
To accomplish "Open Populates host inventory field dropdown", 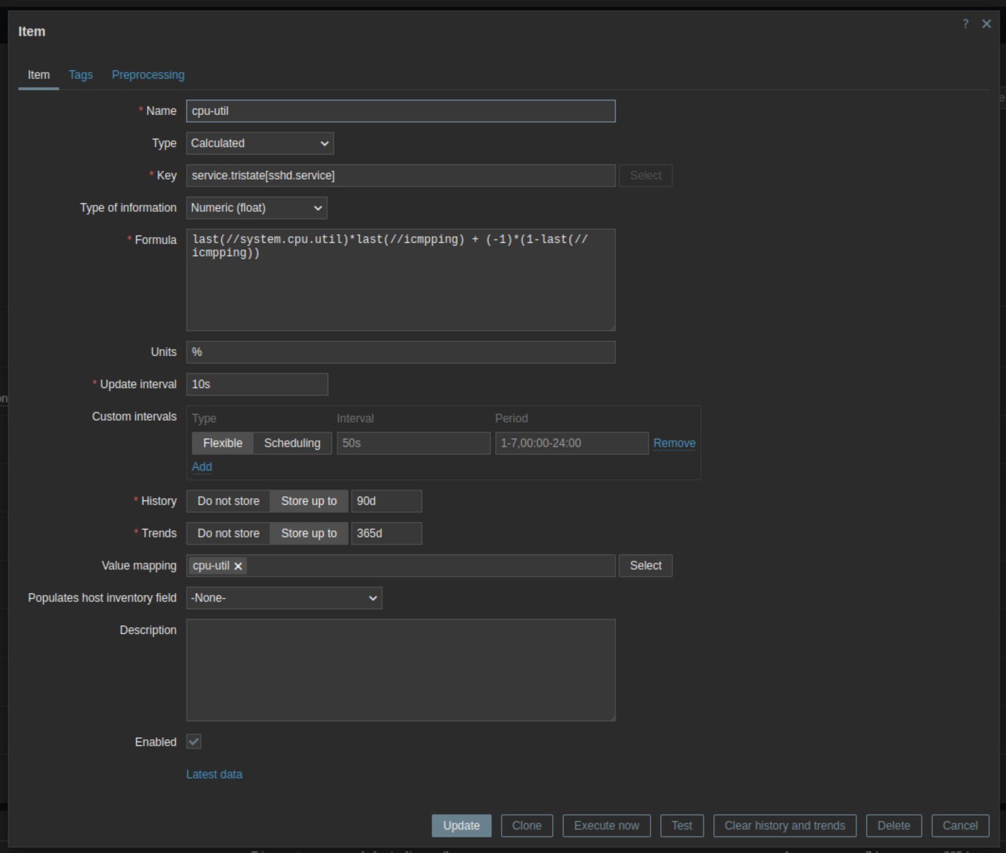I will (284, 598).
